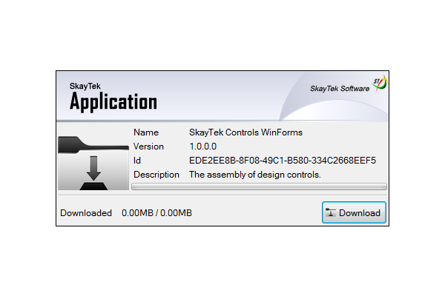Select the Id value EDE2EE8B-8F08-49C1-B580-334C2668EEF5
Image resolution: width=445 pixels, height=296 pixels.
283,161
